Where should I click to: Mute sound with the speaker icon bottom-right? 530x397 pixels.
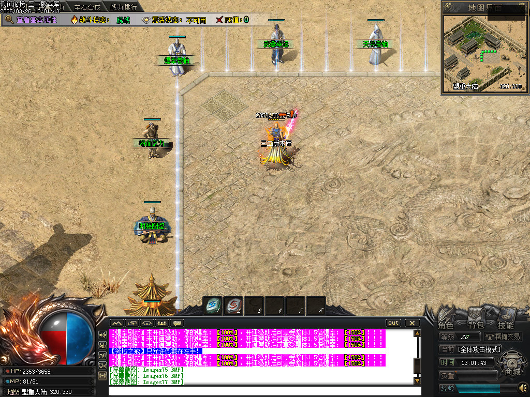[523, 388]
